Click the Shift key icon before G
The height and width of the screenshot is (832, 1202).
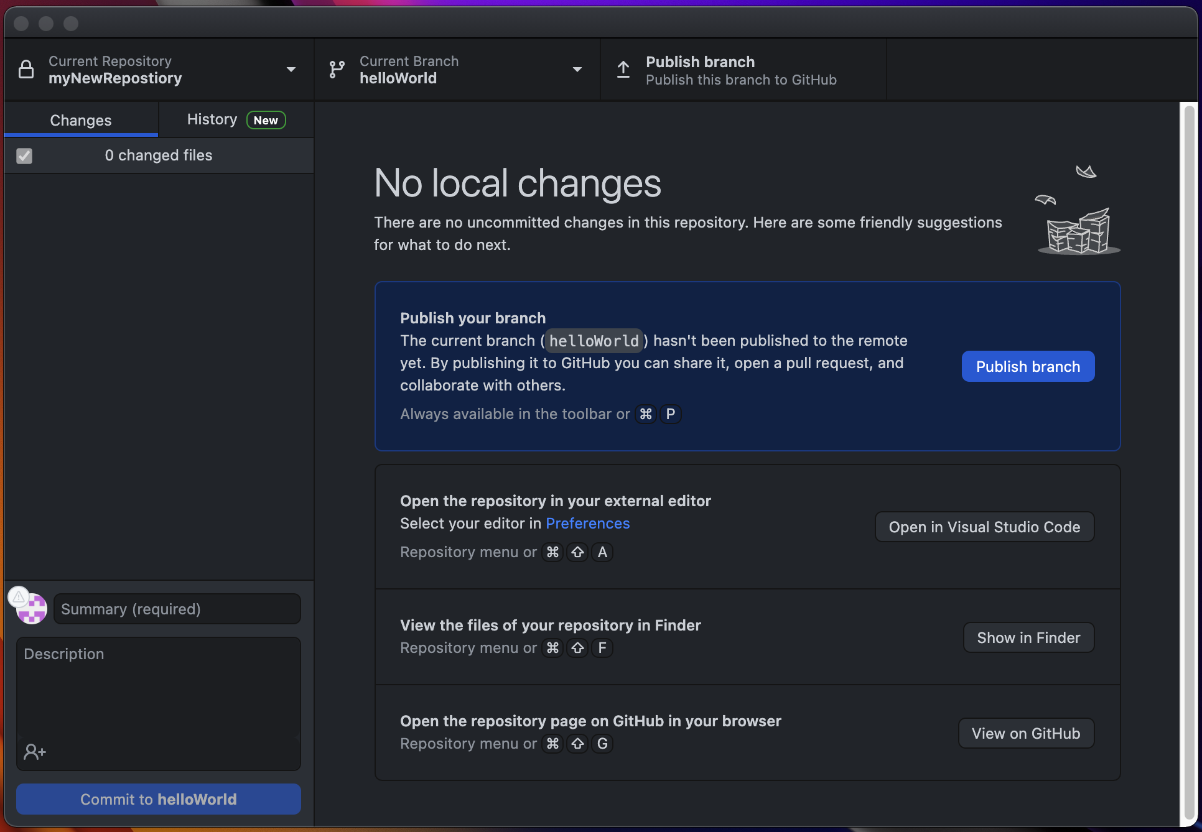[577, 744]
